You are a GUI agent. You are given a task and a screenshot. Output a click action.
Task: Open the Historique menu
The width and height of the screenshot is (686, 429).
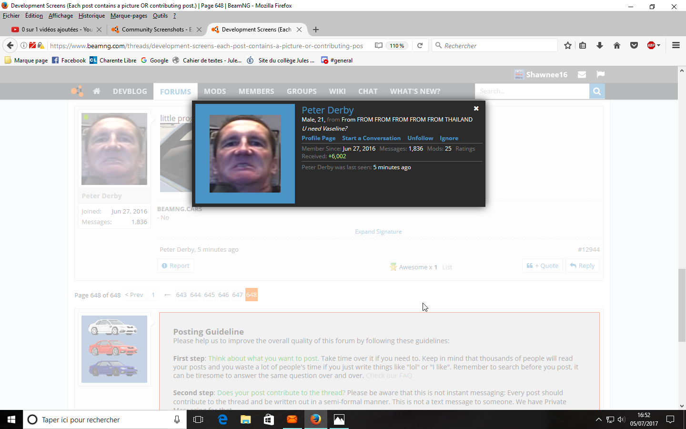(91, 16)
